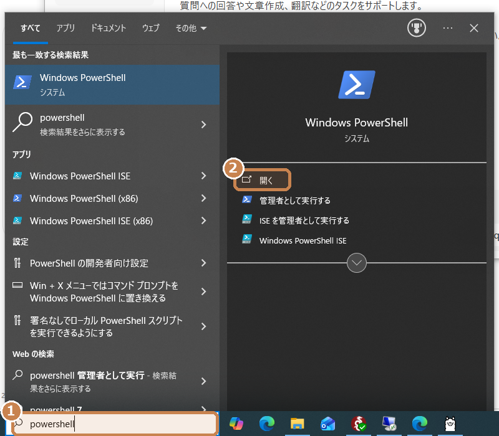Open the その他 dropdown filter
Screen dimensions: 499x436
pos(191,28)
